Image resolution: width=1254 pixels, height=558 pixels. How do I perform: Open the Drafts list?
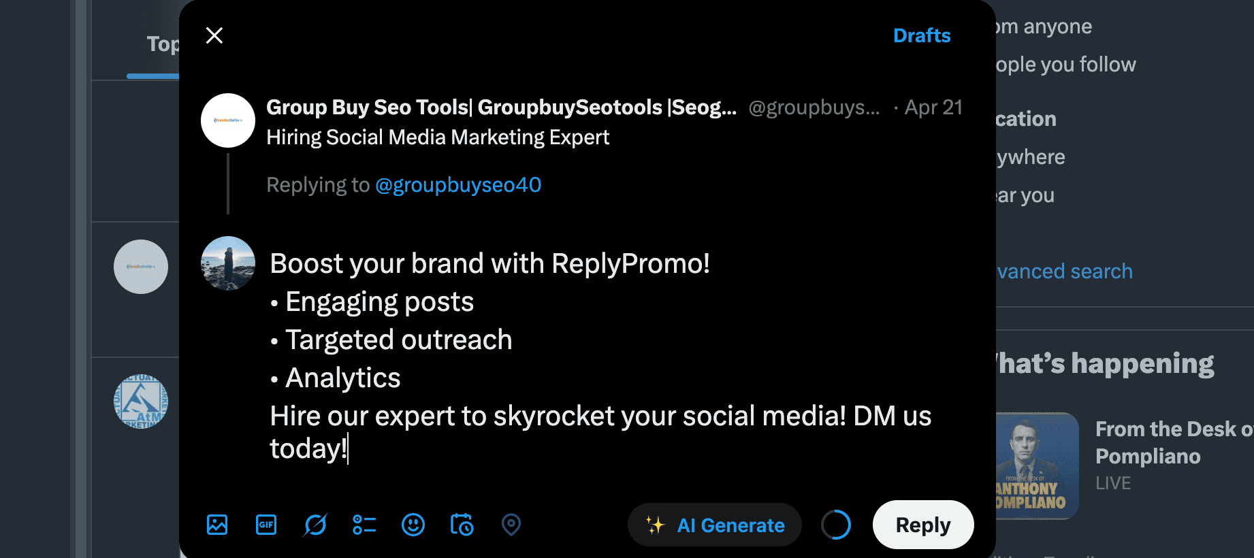(x=921, y=35)
